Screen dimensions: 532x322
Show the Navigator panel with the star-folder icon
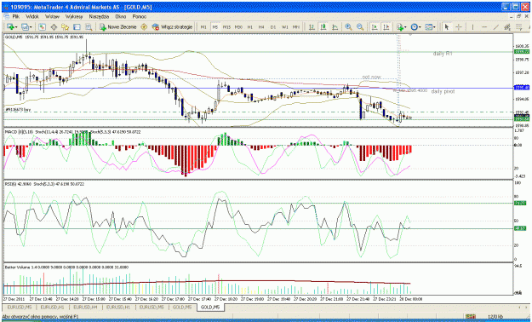pos(66,27)
